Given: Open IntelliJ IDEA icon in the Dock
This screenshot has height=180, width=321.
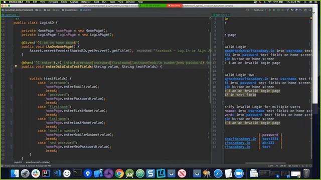Looking at the screenshot, I should (46, 173).
